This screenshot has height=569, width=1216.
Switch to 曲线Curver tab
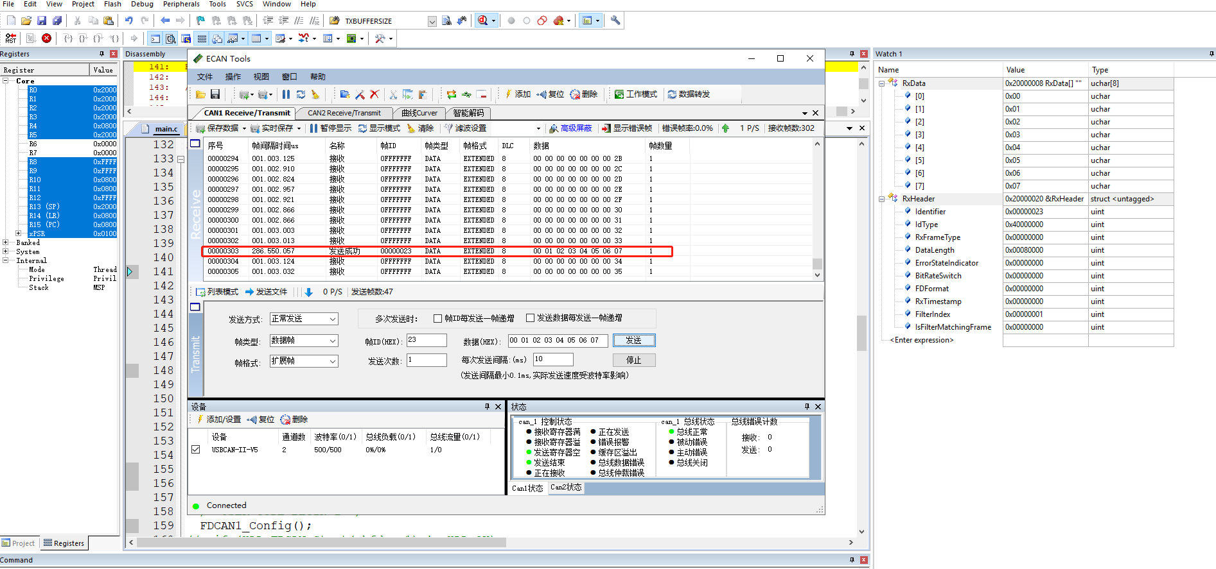tap(419, 113)
